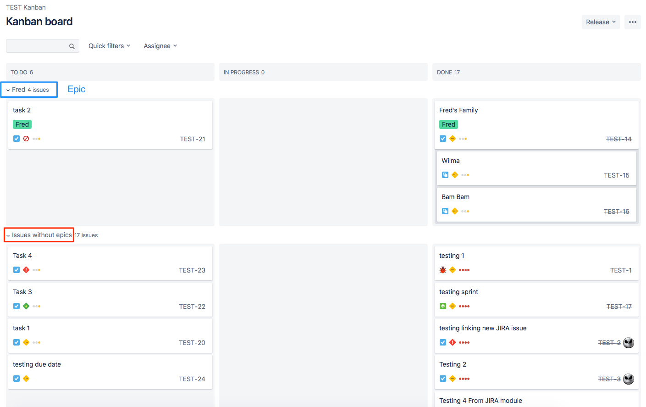The image size is (646, 407).
Task: Click the Fred epic label on Fred's Family card
Action: point(448,124)
